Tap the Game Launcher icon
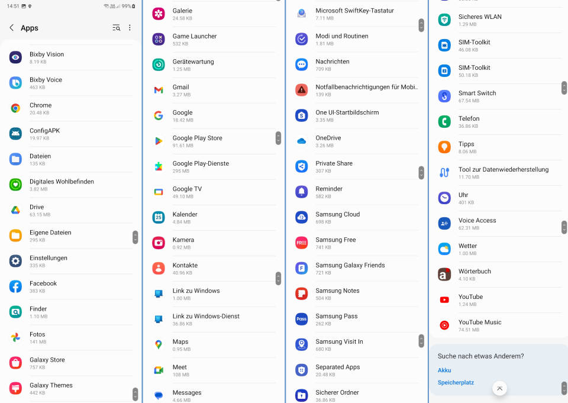Viewport: 568px width, 403px height. (x=159, y=39)
